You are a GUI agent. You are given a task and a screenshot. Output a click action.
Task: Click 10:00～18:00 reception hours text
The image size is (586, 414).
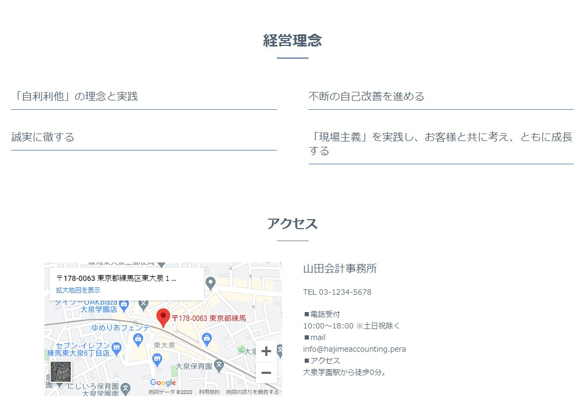coord(351,326)
